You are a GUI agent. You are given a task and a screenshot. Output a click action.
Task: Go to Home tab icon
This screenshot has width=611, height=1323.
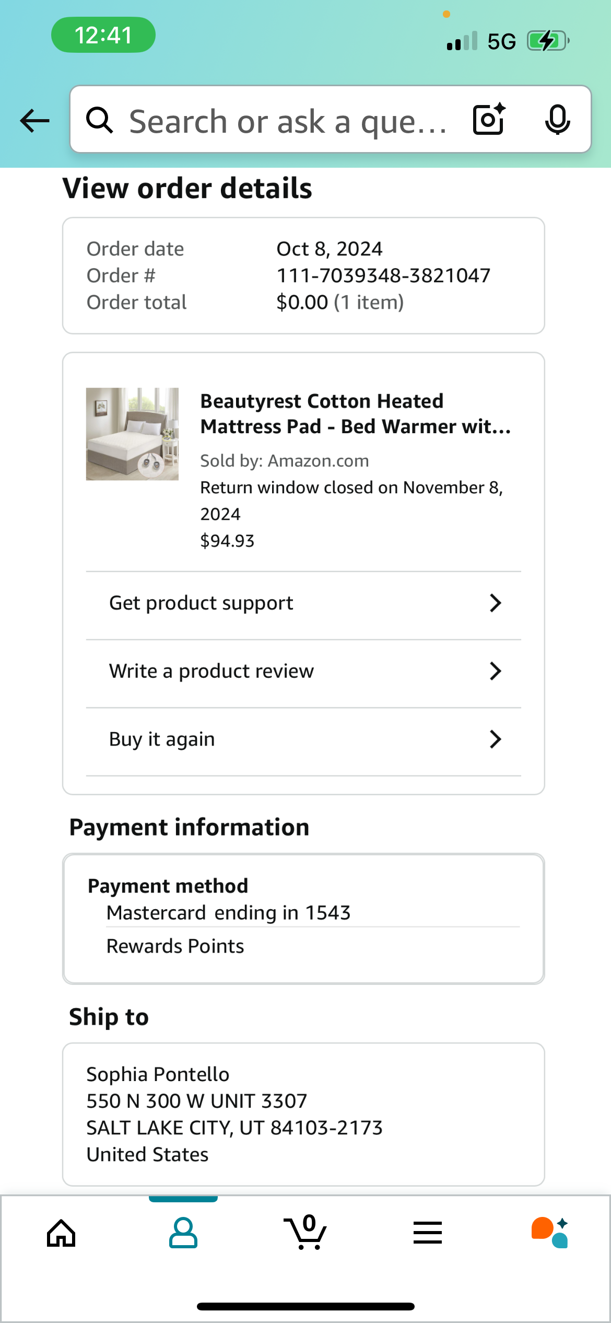point(61,1233)
